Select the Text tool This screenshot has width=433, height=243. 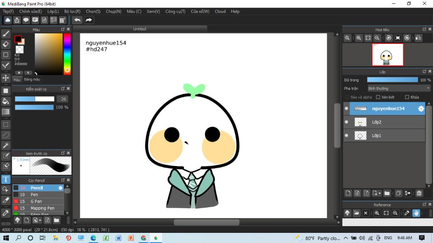pyautogui.click(x=6, y=179)
